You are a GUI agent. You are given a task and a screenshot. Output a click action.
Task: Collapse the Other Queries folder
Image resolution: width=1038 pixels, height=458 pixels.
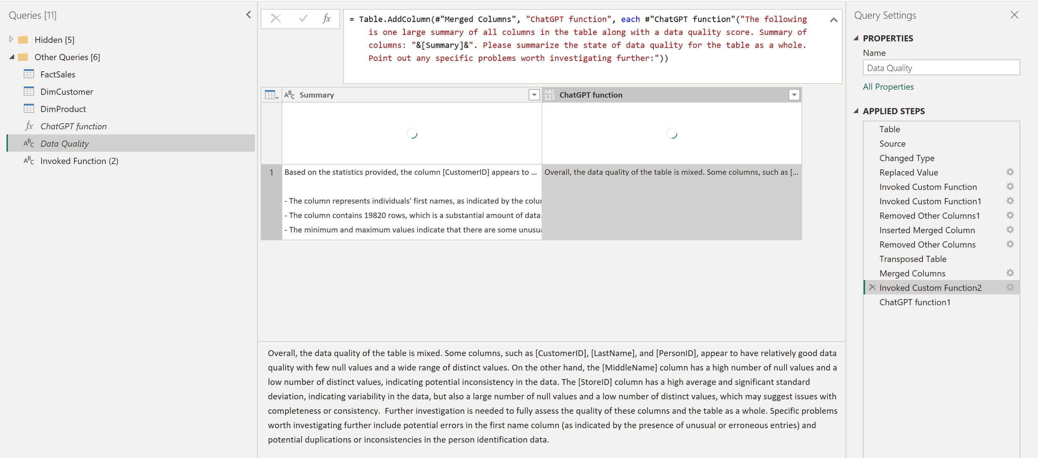12,57
